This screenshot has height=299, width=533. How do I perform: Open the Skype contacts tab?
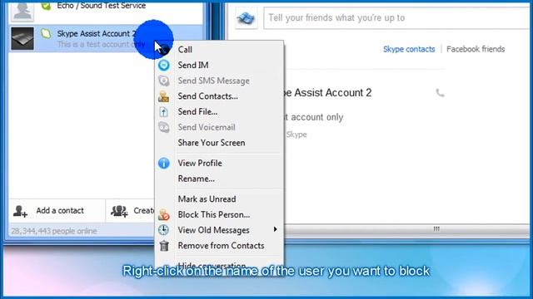(x=409, y=49)
